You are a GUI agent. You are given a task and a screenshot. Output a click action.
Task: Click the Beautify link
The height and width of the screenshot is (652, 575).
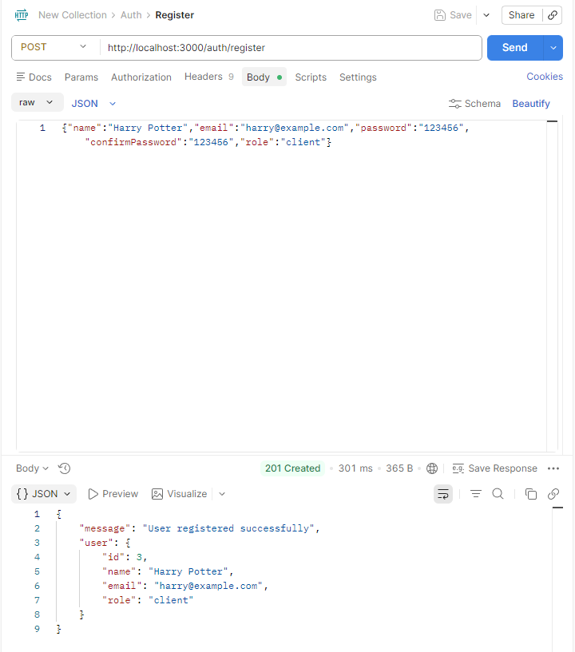click(531, 104)
